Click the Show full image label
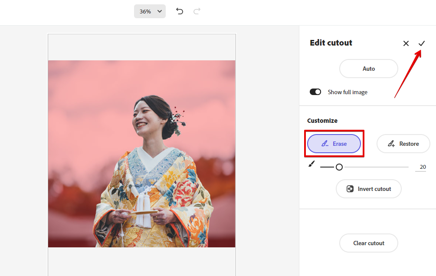The width and height of the screenshot is (436, 276). pos(347,92)
